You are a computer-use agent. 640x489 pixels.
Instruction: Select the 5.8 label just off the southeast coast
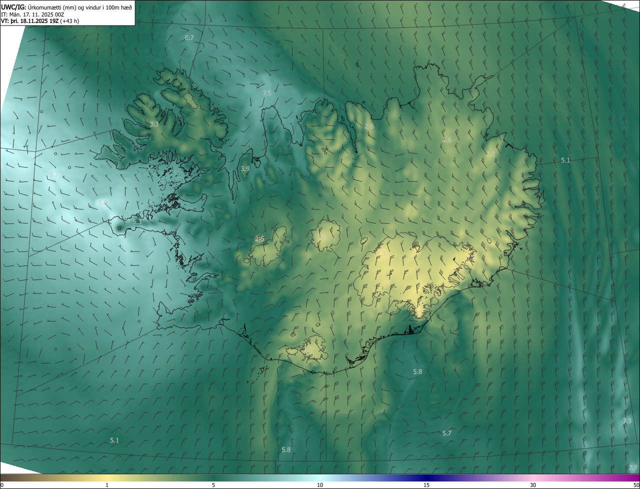(x=417, y=372)
